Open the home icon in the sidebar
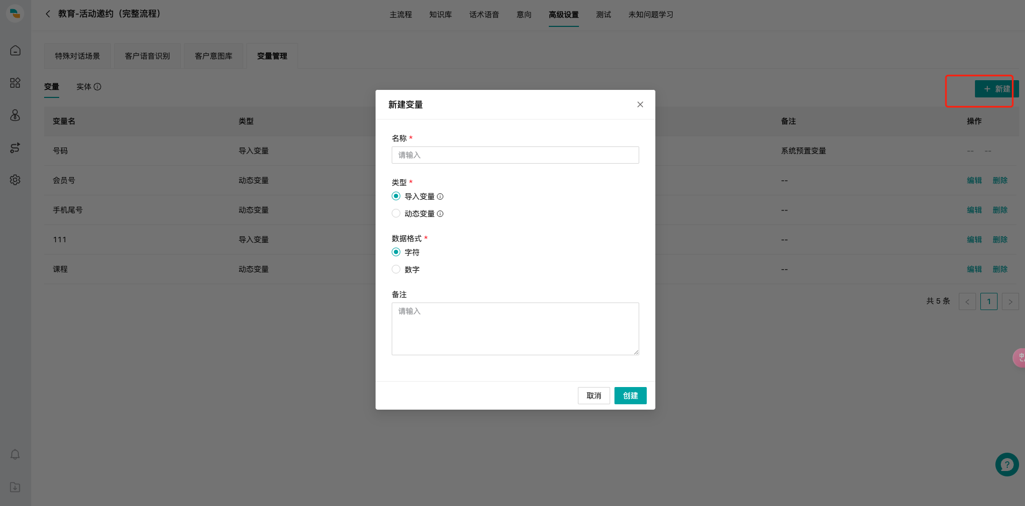Screen dimensions: 1025x506 tap(15, 51)
